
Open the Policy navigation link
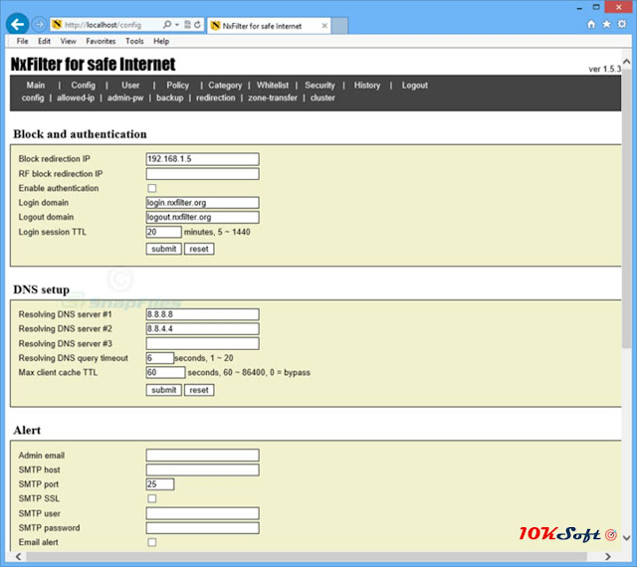[177, 86]
